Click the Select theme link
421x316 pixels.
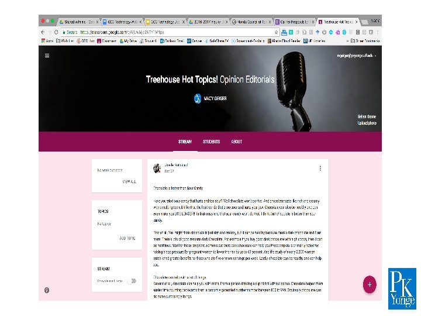coord(367,116)
